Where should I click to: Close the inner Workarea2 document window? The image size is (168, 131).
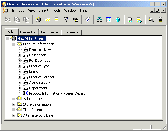(x=163, y=10)
